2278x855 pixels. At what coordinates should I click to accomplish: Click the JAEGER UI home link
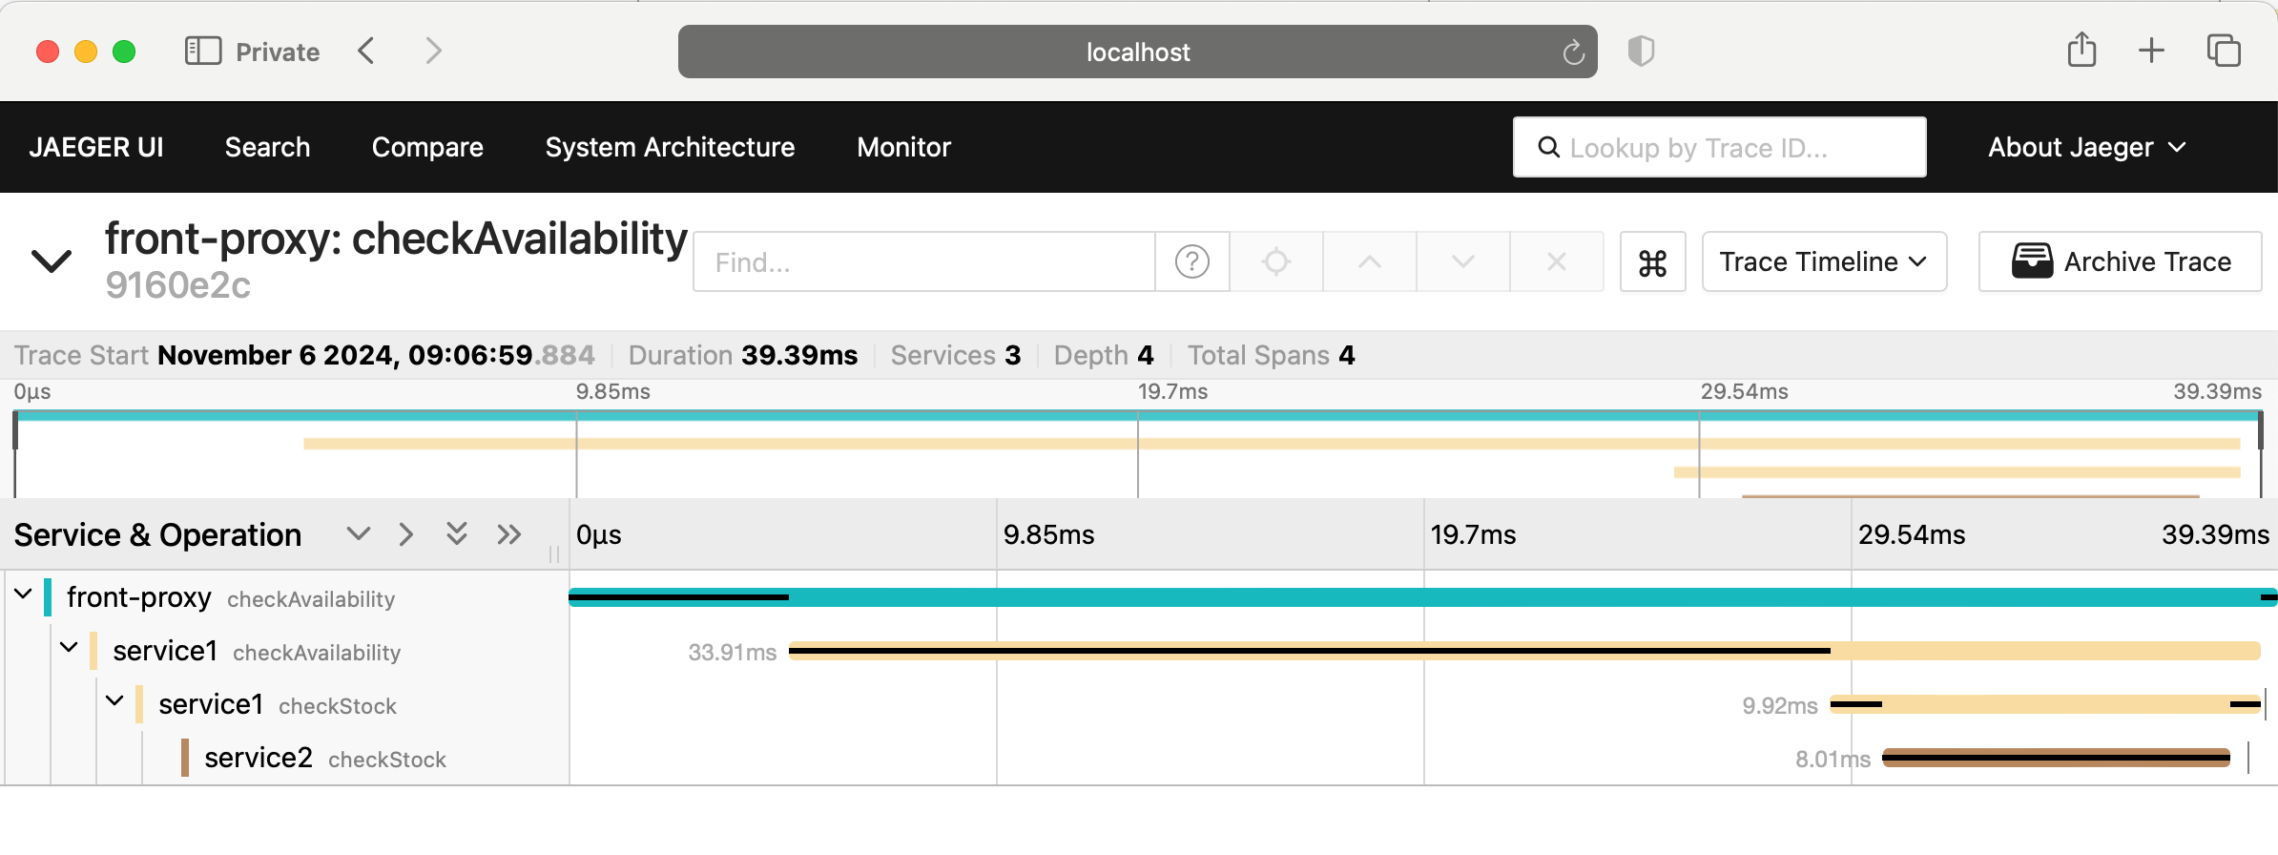pyautogui.click(x=96, y=148)
